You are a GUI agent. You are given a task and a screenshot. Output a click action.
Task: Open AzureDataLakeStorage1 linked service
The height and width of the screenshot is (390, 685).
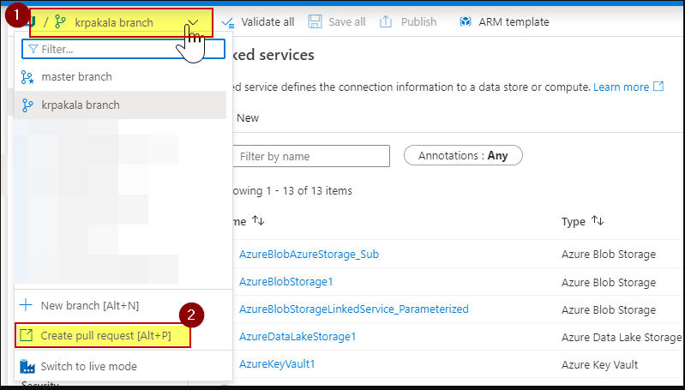point(297,337)
